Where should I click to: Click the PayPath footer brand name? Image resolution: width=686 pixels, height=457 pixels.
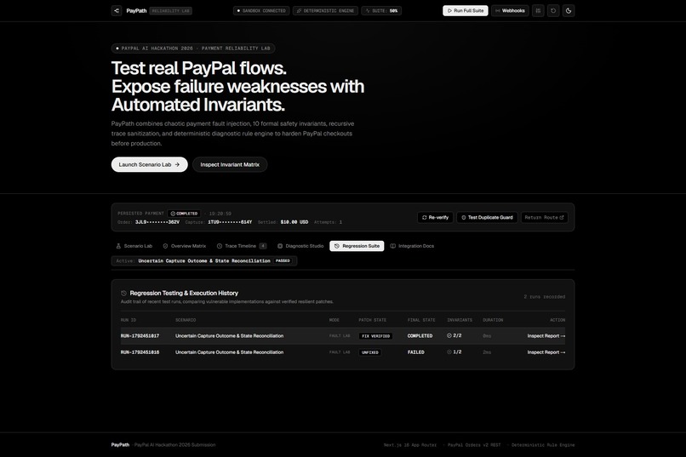120,445
